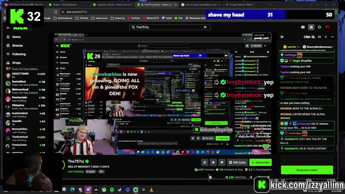Open Steam from the taskbar
The height and width of the screenshot is (194, 345).
tap(120, 190)
